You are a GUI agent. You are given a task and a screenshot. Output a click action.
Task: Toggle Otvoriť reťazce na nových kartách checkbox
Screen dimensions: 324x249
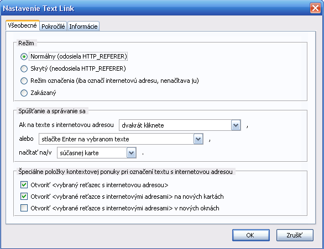[24, 196]
